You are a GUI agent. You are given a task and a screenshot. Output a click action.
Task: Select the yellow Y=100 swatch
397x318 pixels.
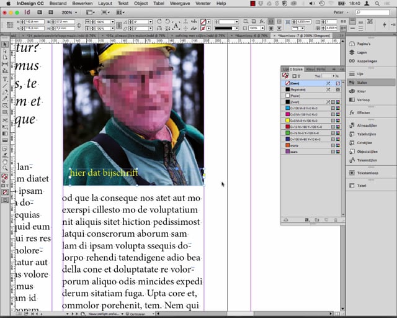pyautogui.click(x=311, y=120)
